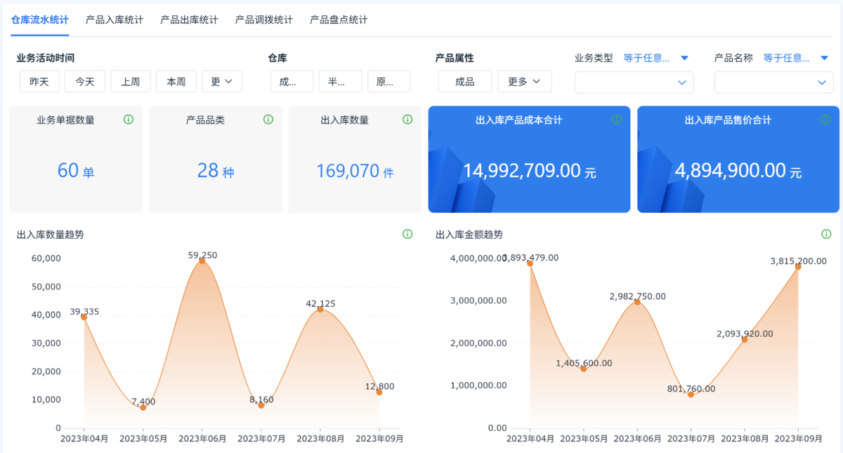Switch to the 产品入库统计 tab

pos(115,20)
